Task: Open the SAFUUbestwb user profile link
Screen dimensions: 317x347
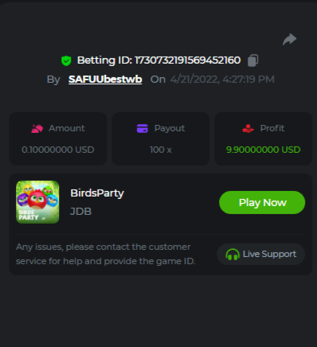Action: pyautogui.click(x=105, y=79)
